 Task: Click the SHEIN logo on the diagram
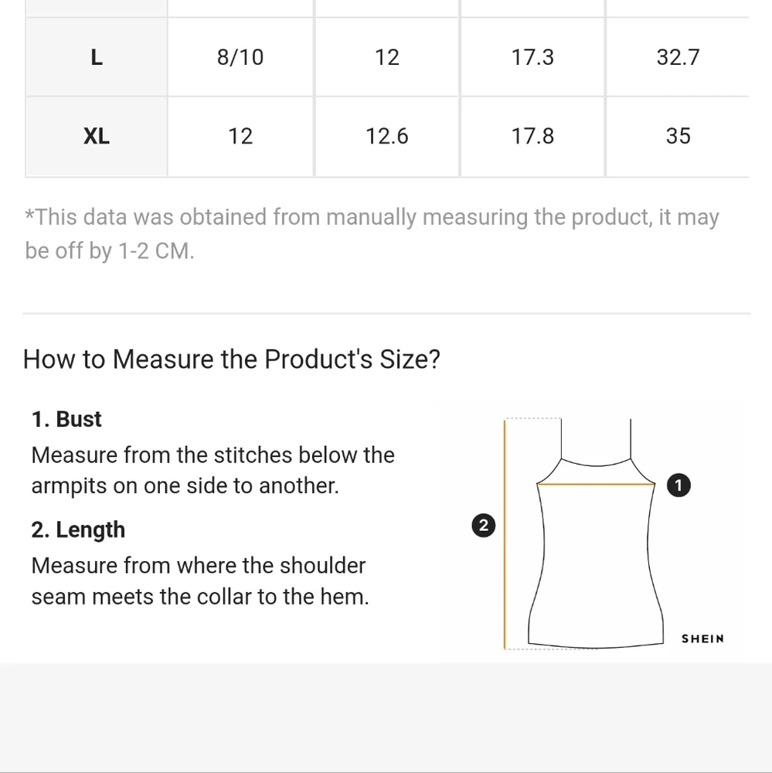pyautogui.click(x=702, y=638)
